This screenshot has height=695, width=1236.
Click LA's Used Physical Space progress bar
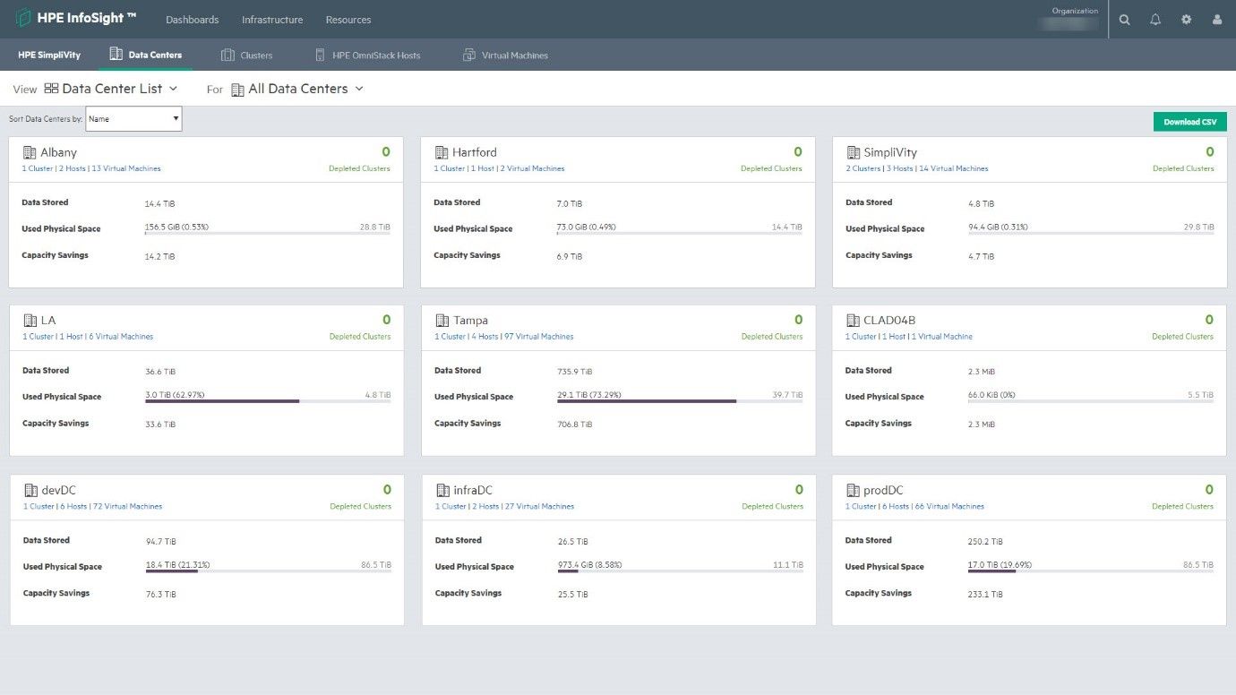268,401
